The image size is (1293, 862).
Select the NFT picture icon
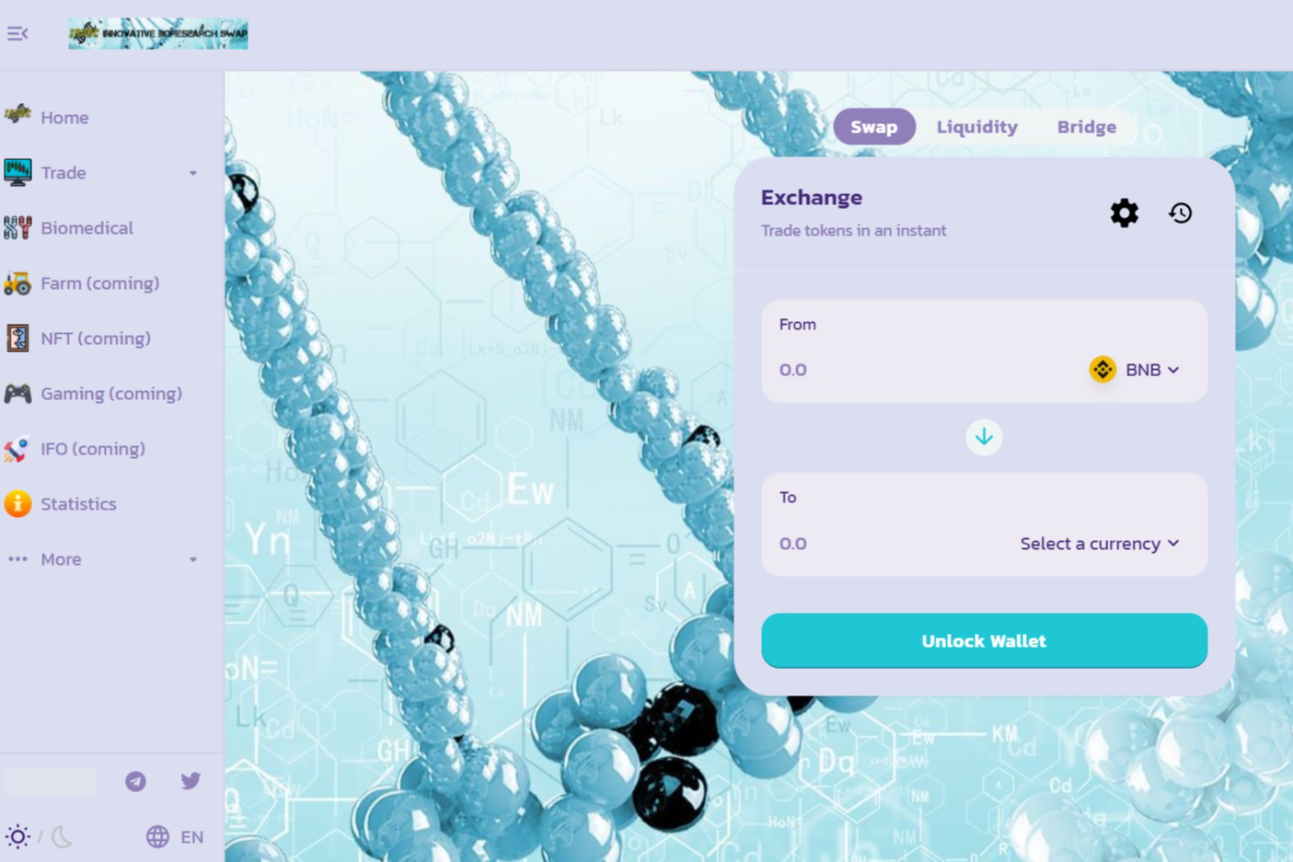[x=17, y=338]
